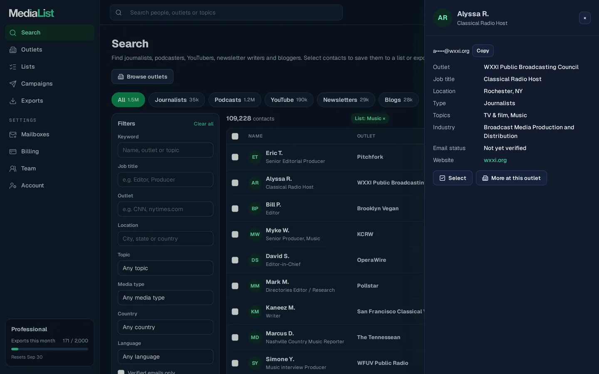This screenshot has height=374, width=599.
Task: Open the Exports section
Action: tap(50, 101)
